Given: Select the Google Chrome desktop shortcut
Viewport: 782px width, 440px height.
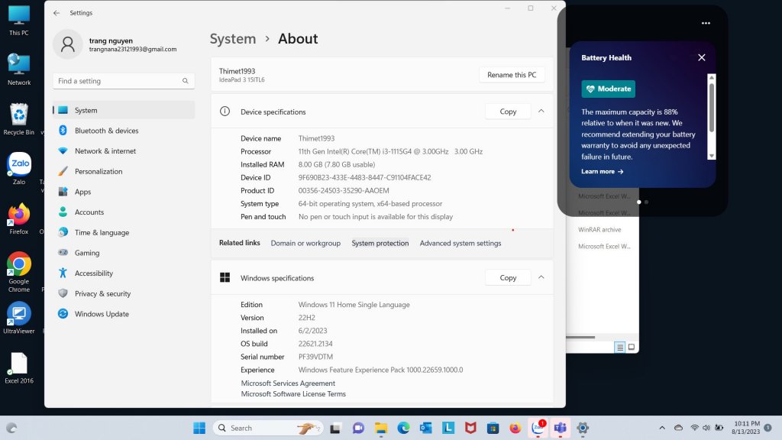Looking at the screenshot, I should point(19,272).
